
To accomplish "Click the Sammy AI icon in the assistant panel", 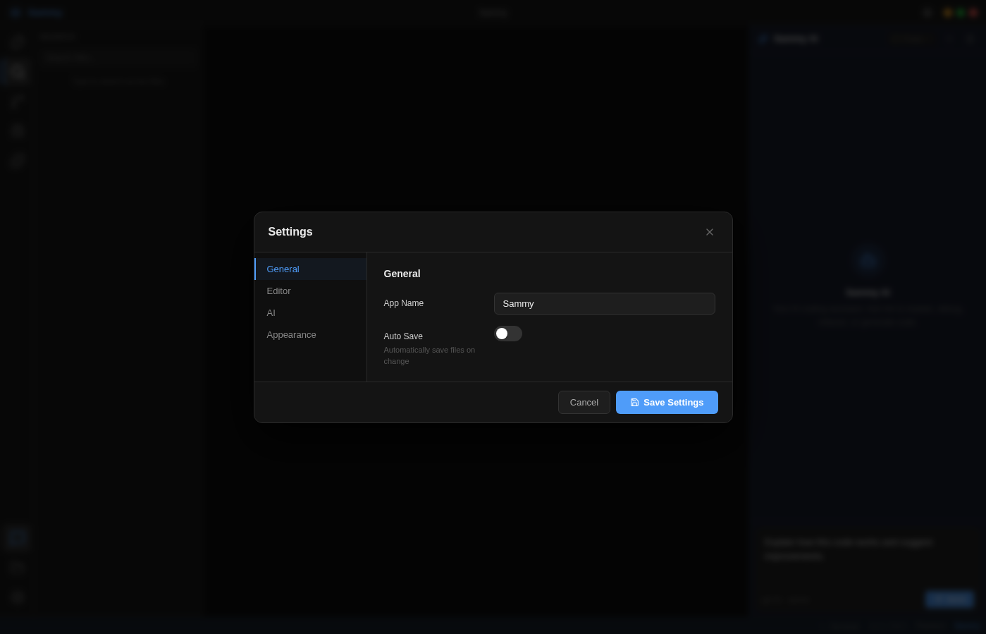I will pyautogui.click(x=764, y=39).
